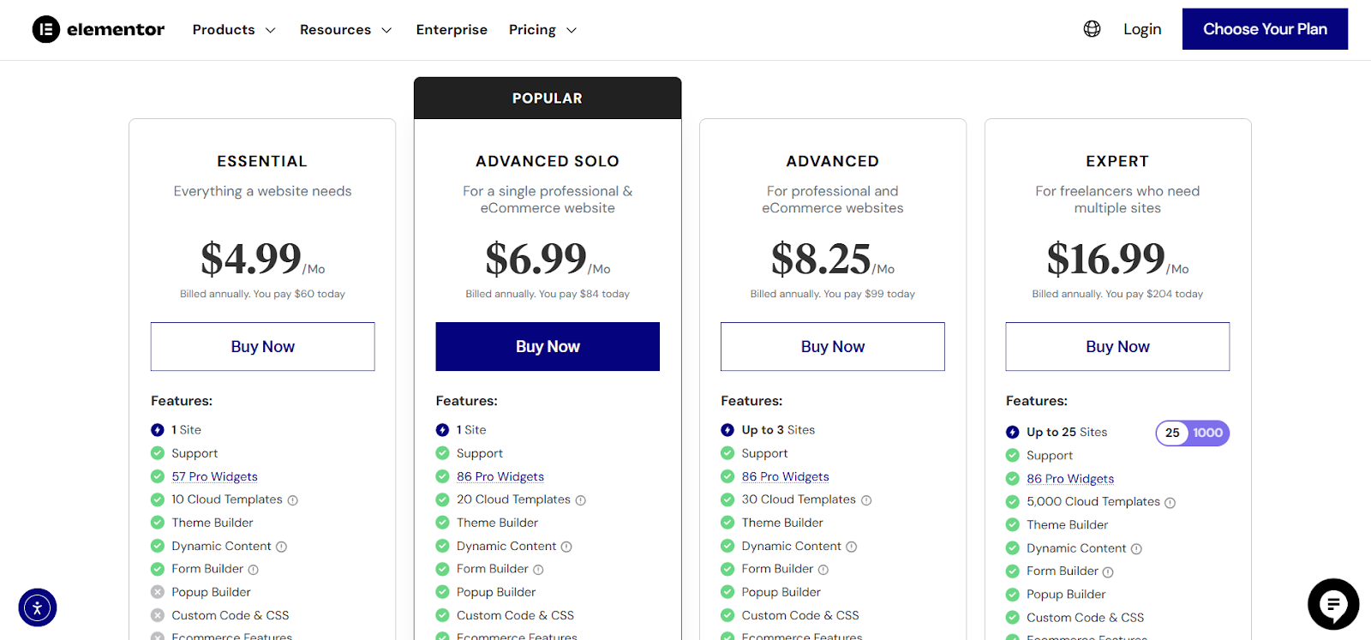
Task: Switch Expert plan to 1000 sites
Action: 1208,433
